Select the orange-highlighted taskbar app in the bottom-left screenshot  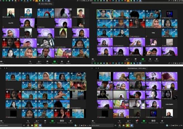point(36,126)
